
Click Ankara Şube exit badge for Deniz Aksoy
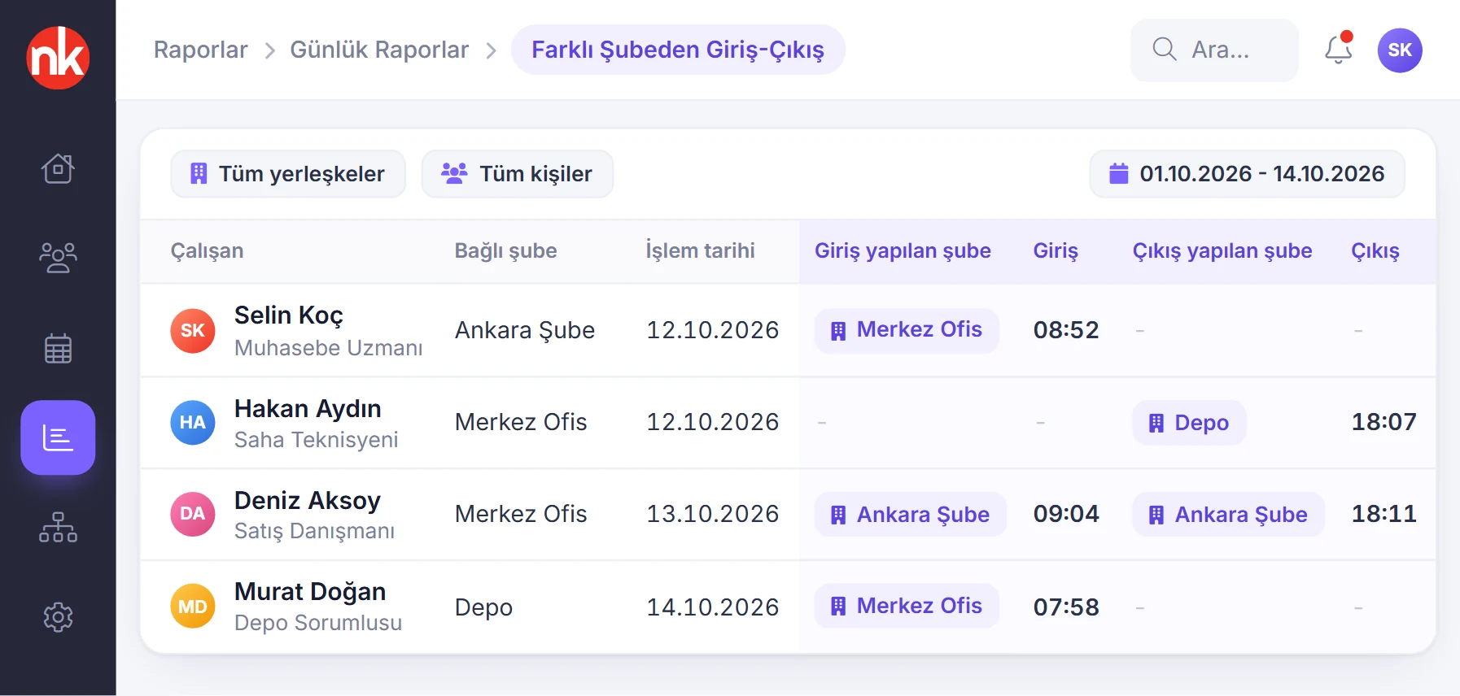[x=1228, y=515]
